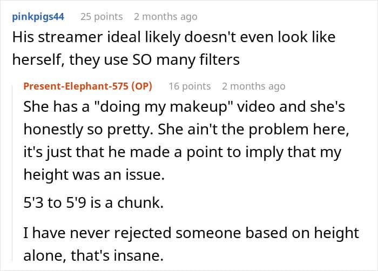
Task: Open the pinkpigs44 user profile link
Action: [38, 17]
